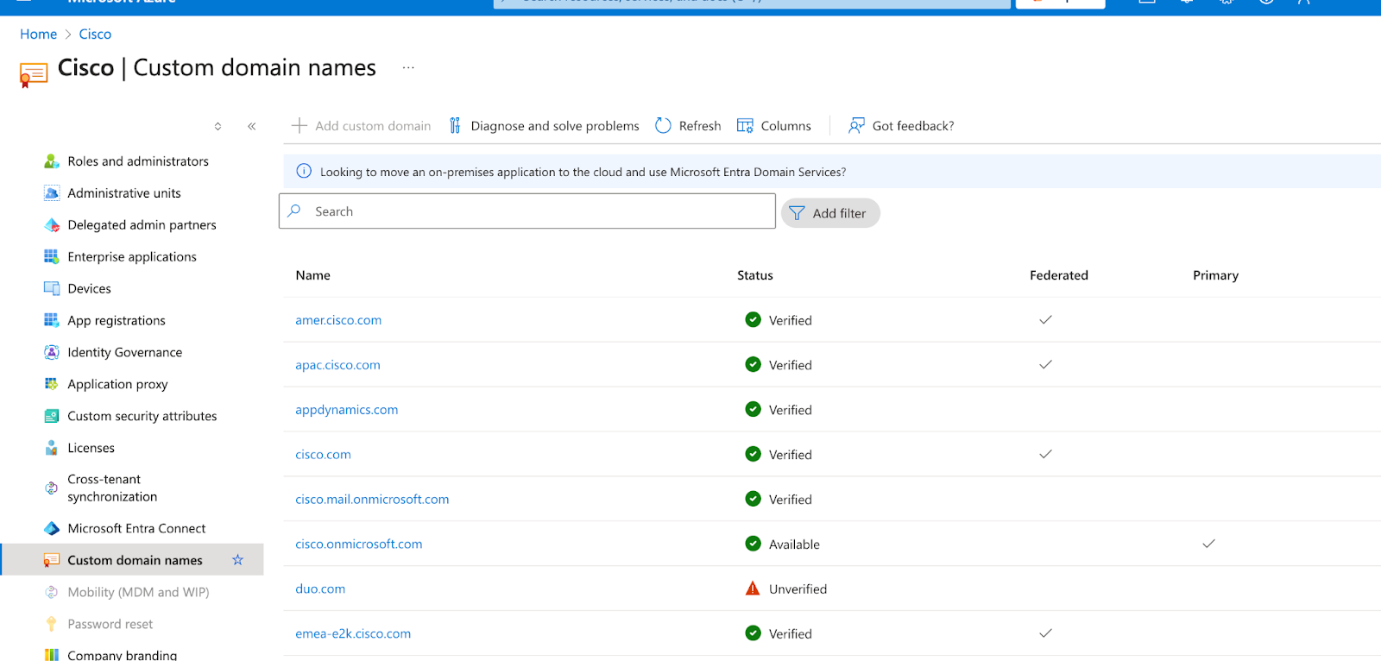Screen dimensions: 1381x661
Task: Open Application proxy
Action: tap(117, 385)
